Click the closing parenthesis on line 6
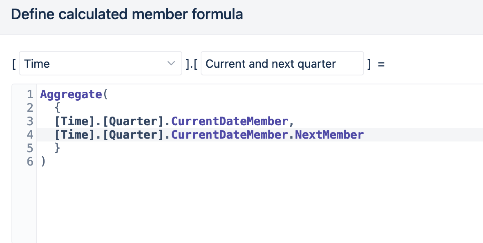The height and width of the screenshot is (243, 483). point(43,161)
